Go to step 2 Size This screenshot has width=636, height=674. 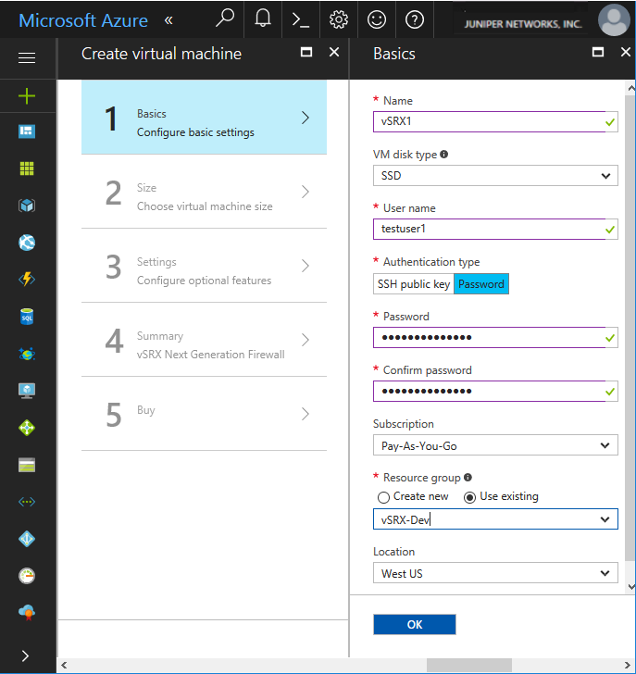pyautogui.click(x=204, y=192)
